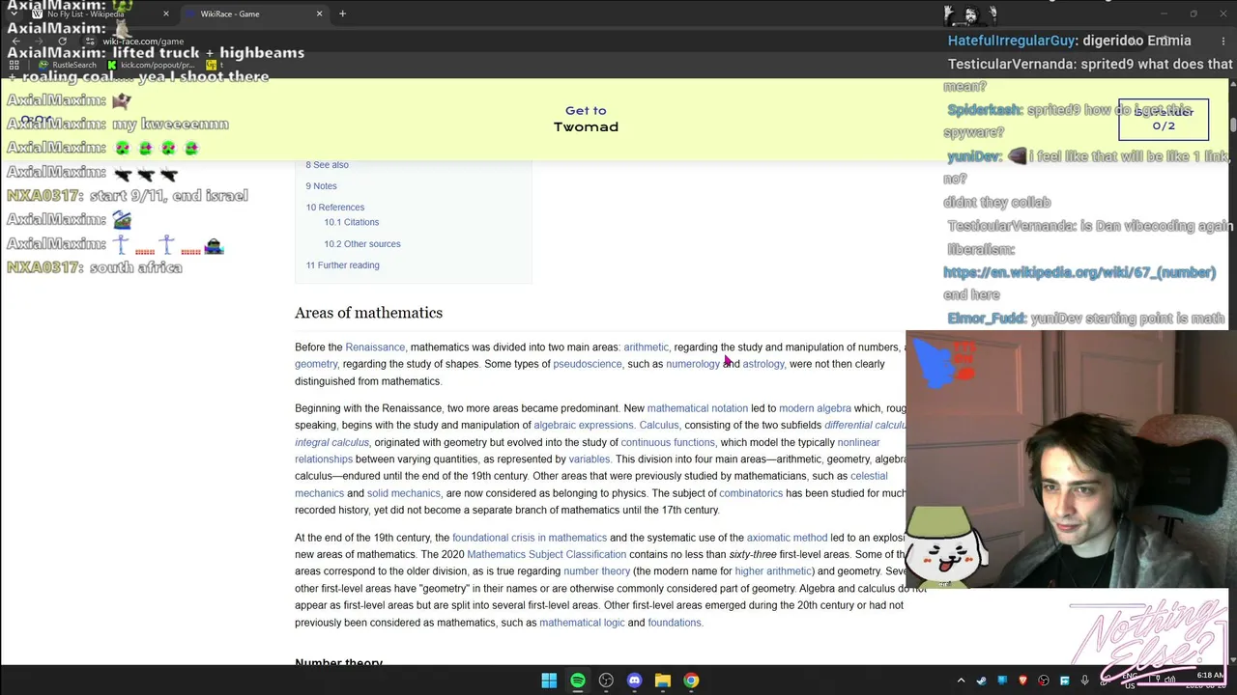The width and height of the screenshot is (1237, 695).
Task: Open the solid mechanics link
Action: point(404,493)
